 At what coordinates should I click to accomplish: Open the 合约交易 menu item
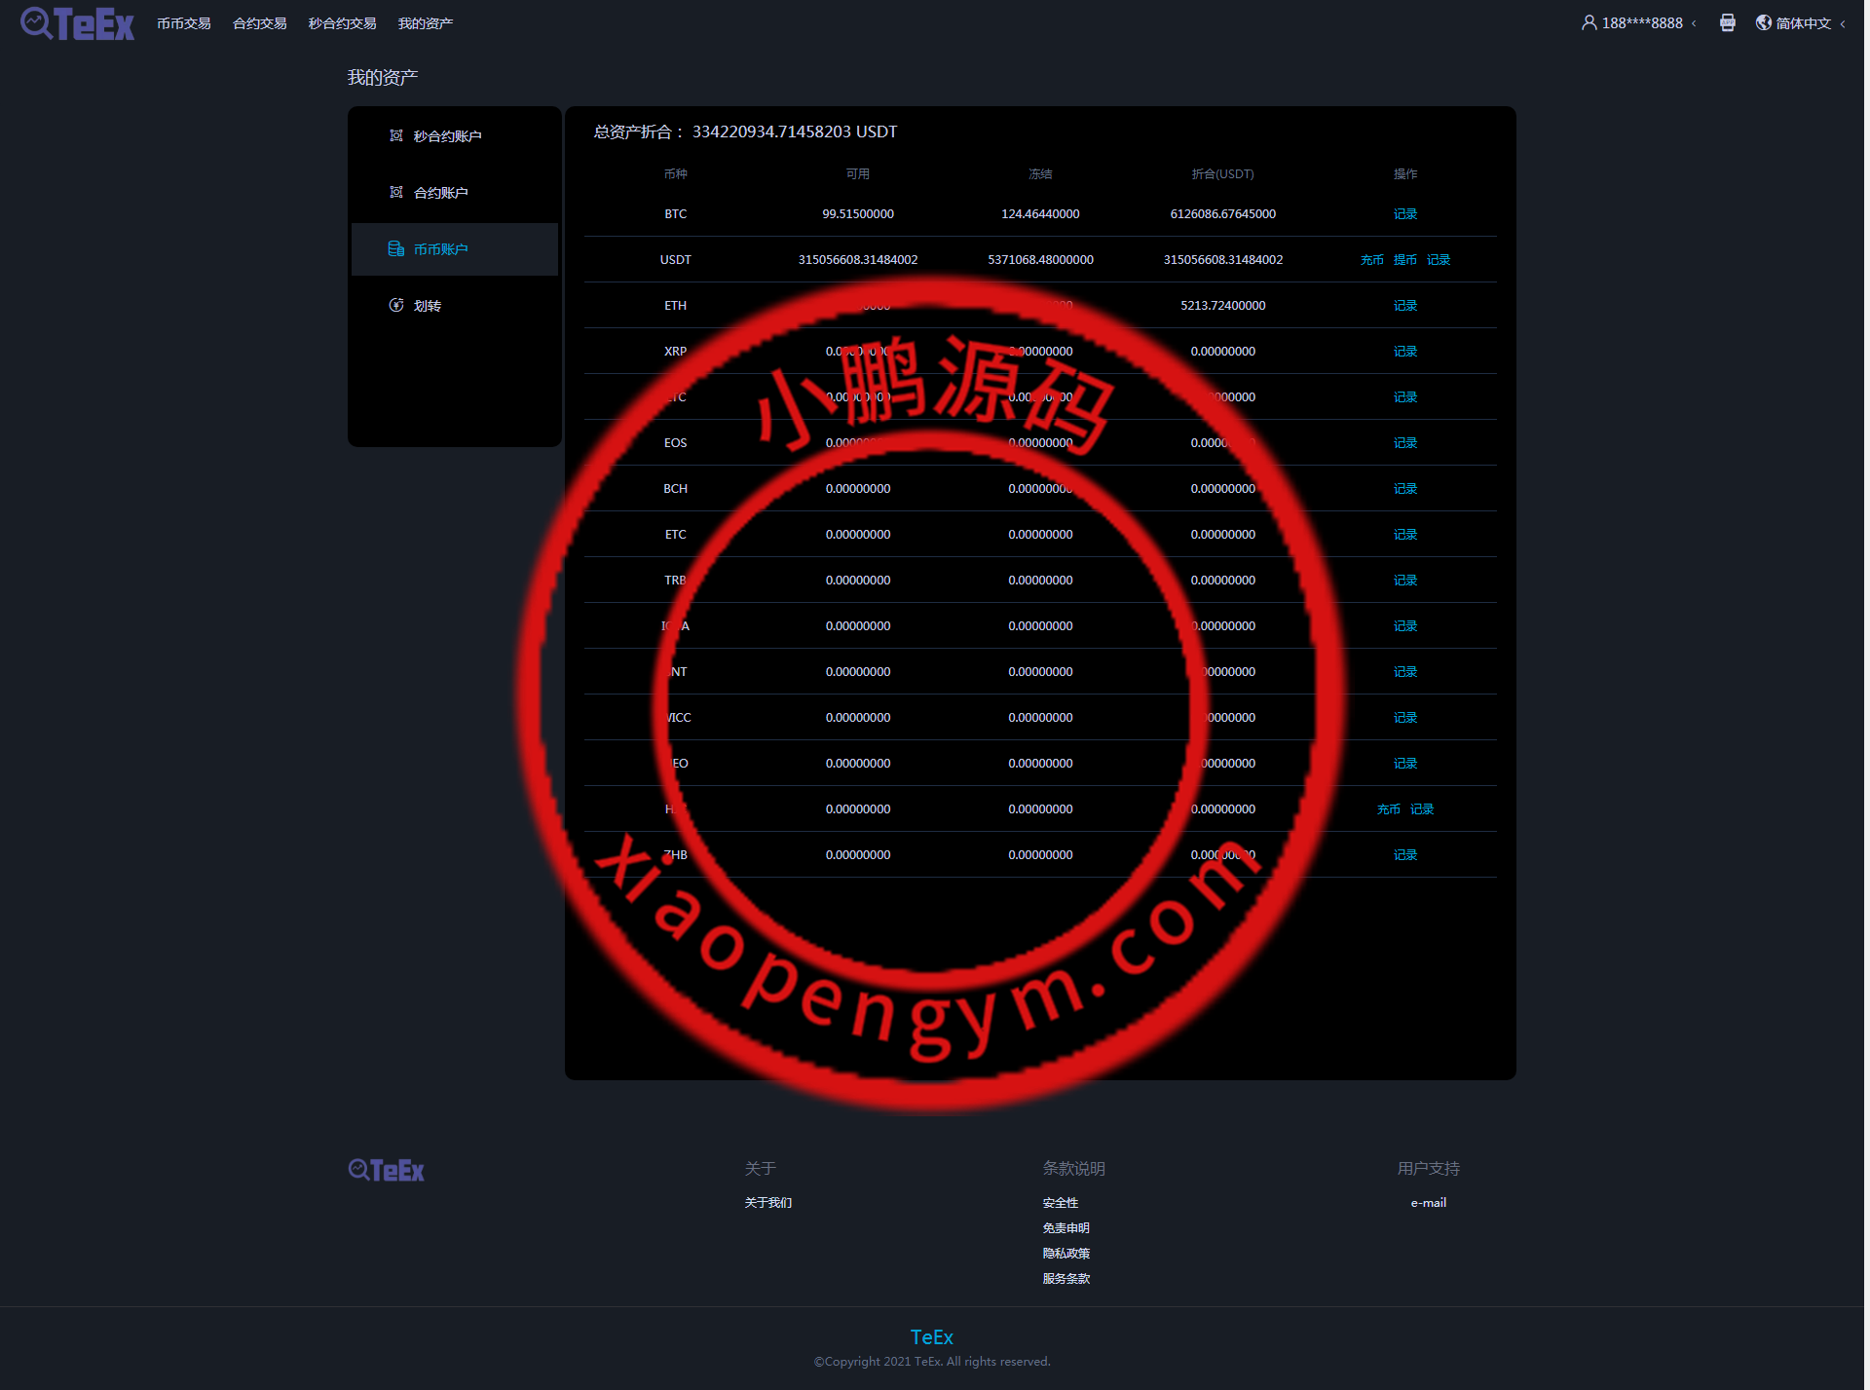258,22
